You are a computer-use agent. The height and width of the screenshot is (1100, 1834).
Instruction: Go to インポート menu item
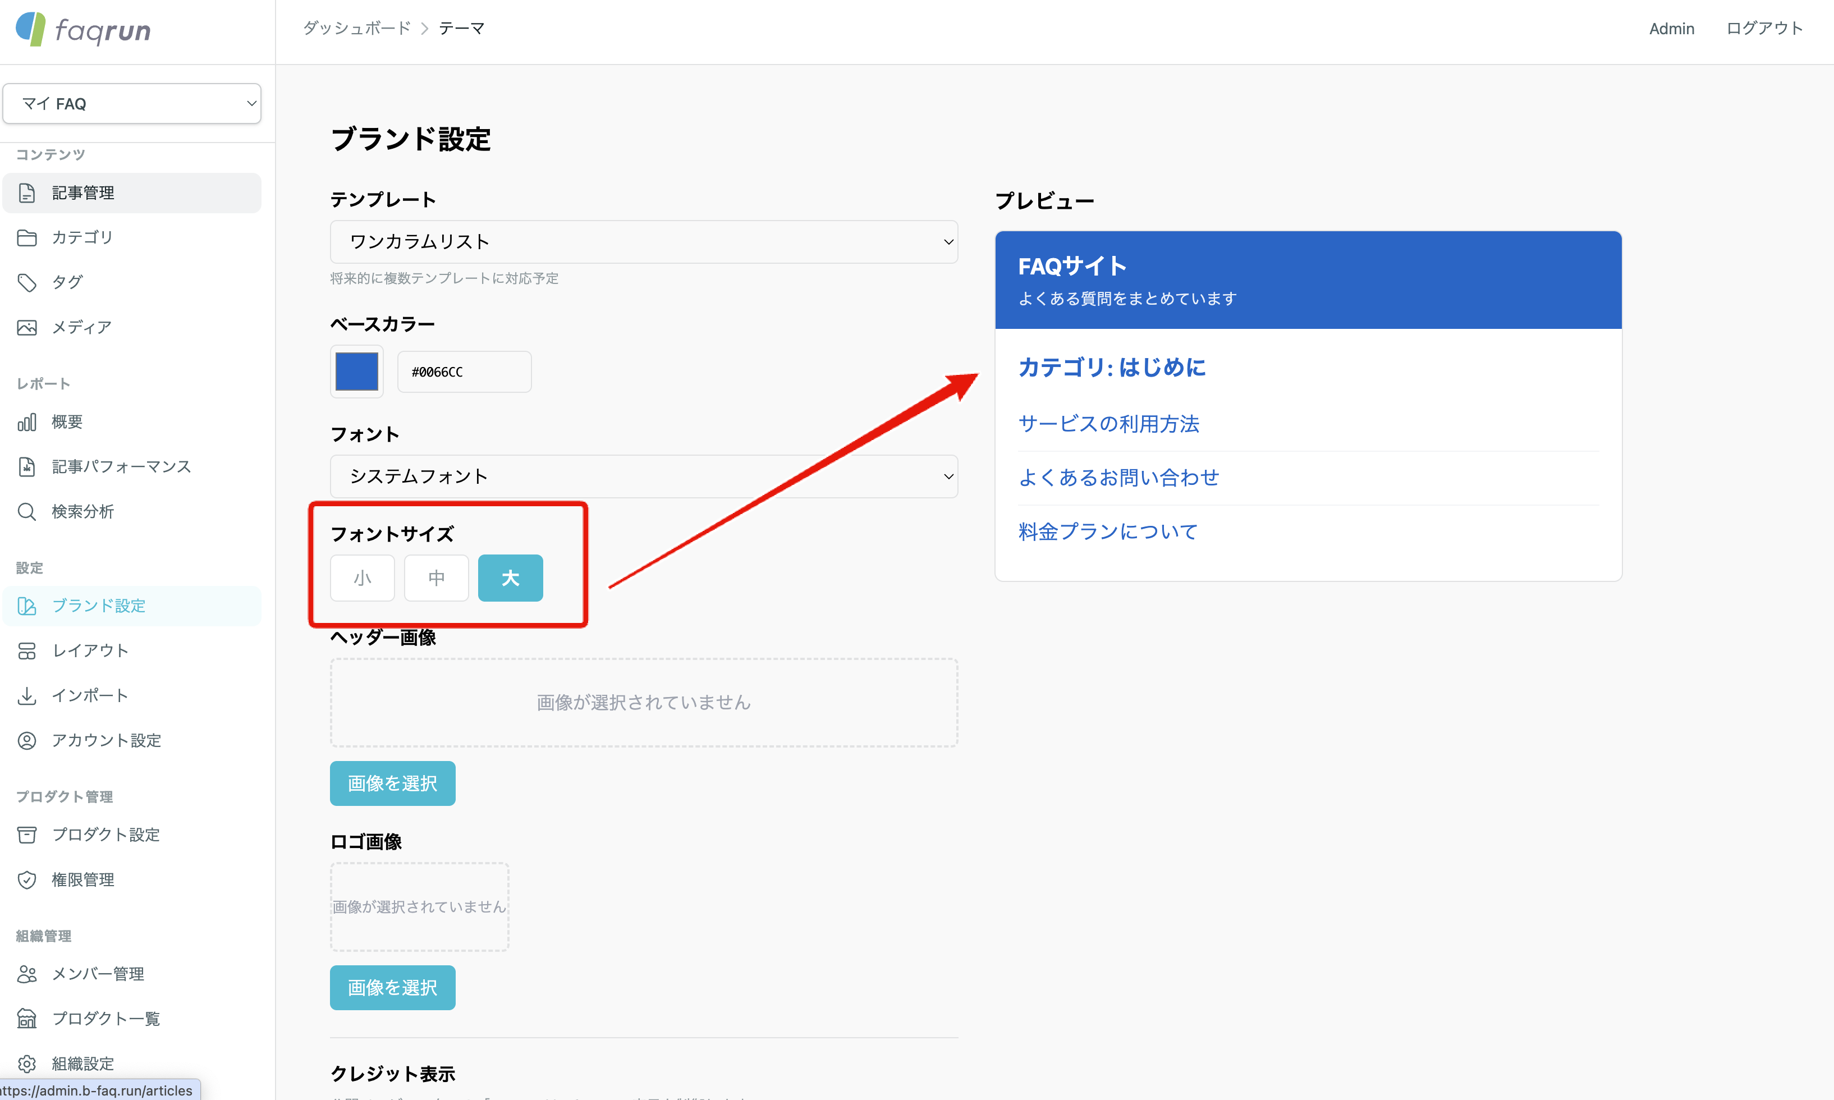tap(132, 696)
